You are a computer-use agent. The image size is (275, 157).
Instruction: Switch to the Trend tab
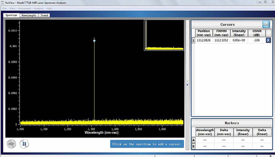(44, 15)
